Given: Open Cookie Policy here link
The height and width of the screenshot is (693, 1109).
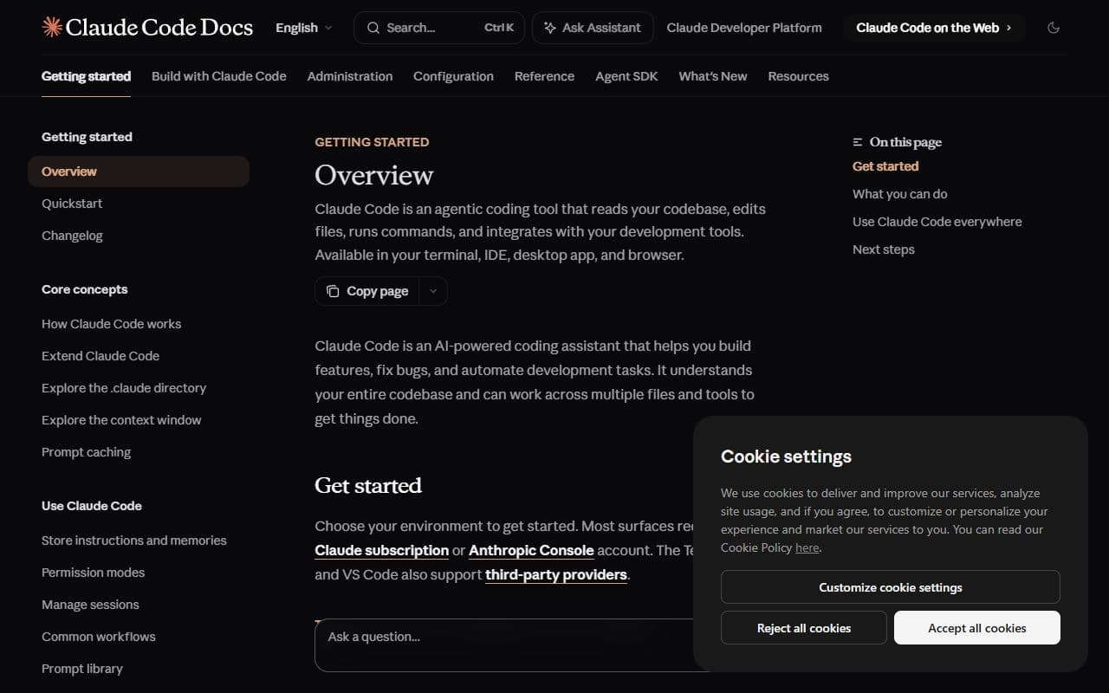Looking at the screenshot, I should point(807,547).
